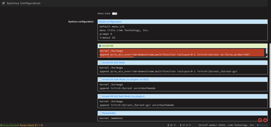This screenshot has width=271, height=127.
Task: Click the Global Configuration header
Action: (x=182, y=22)
